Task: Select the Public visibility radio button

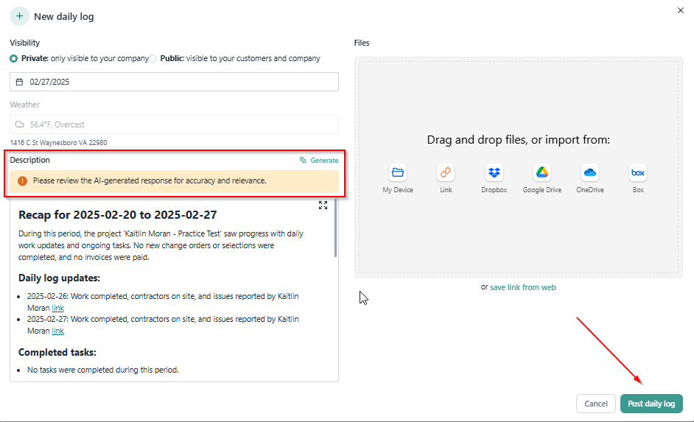Action: pos(153,58)
